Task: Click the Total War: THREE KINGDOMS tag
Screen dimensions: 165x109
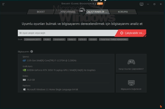Action: coord(114,39)
